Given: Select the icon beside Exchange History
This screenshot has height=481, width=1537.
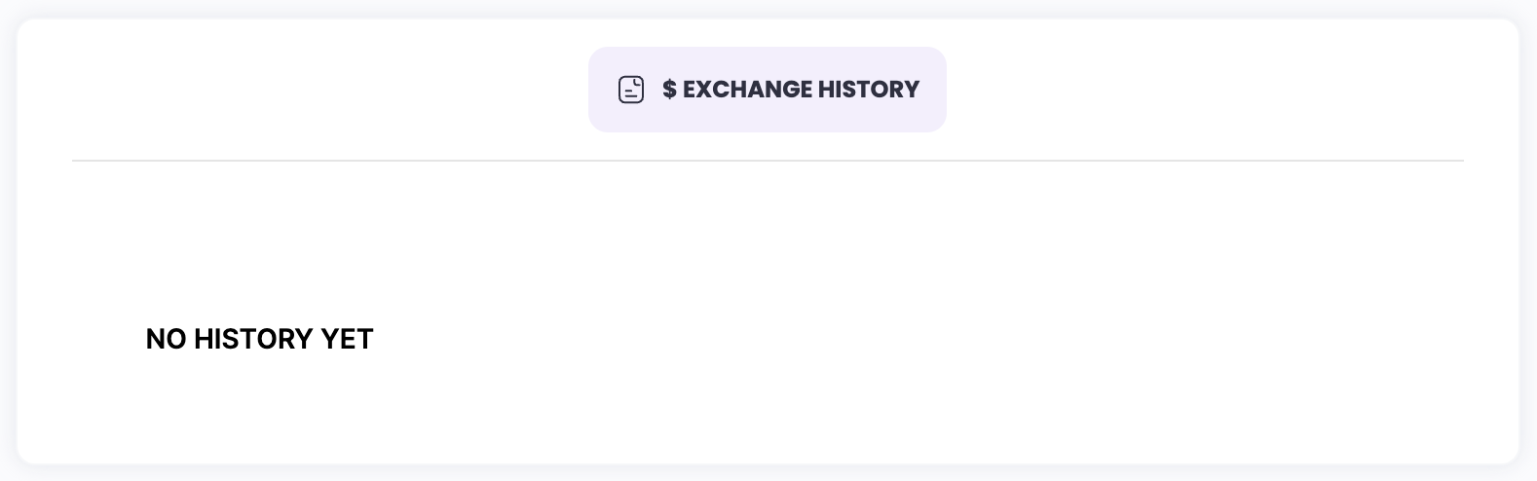Looking at the screenshot, I should pyautogui.click(x=631, y=90).
